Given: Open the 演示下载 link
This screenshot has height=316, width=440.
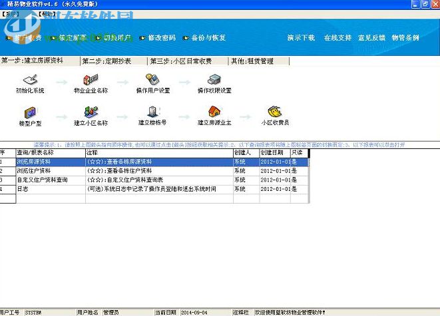Looking at the screenshot, I should pos(301,38).
